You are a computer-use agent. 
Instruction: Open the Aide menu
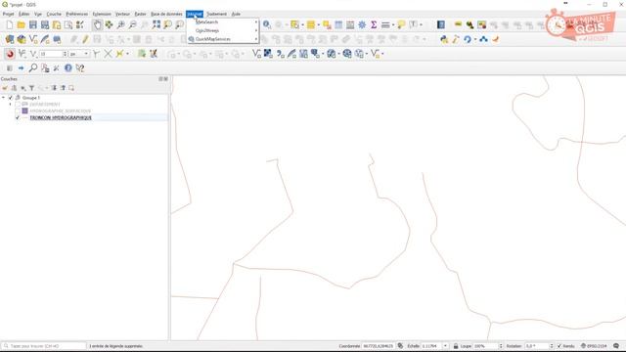pyautogui.click(x=236, y=14)
